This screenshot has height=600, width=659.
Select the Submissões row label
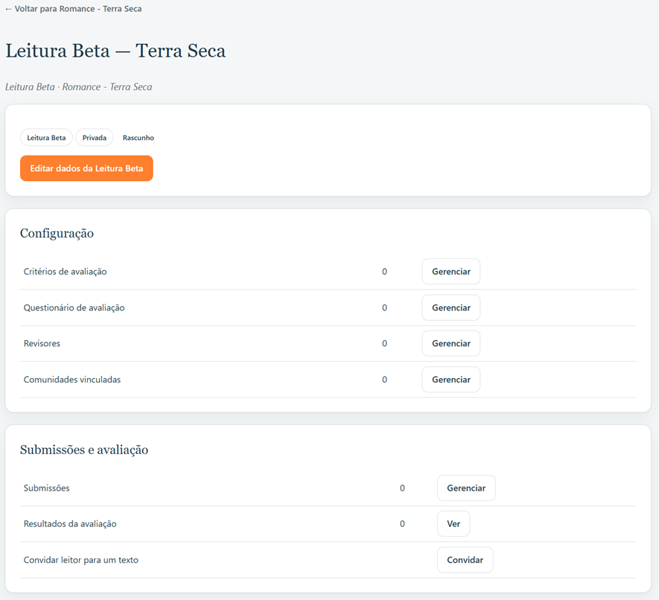tap(47, 488)
